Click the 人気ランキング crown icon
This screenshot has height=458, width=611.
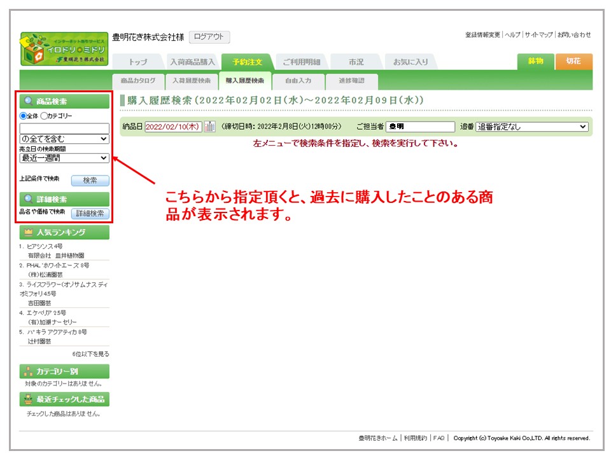(29, 232)
